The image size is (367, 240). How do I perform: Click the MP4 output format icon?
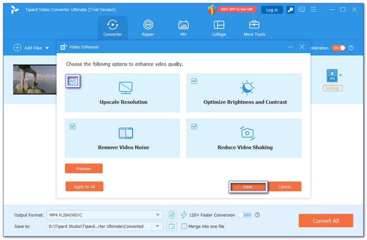point(332,75)
